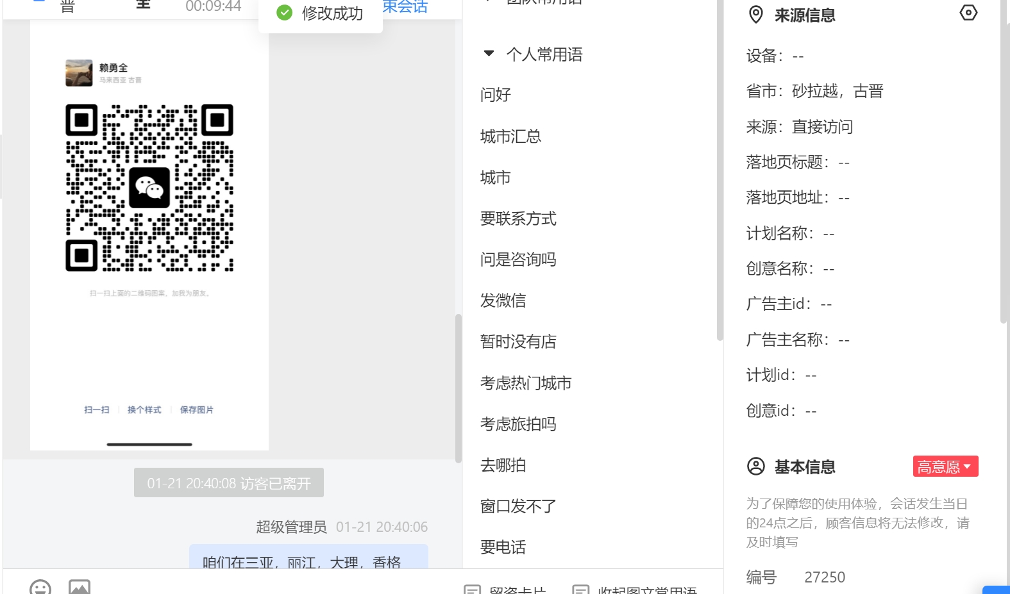Image resolution: width=1010 pixels, height=594 pixels.
Task: Click the 编号 field label
Action: tap(761, 577)
